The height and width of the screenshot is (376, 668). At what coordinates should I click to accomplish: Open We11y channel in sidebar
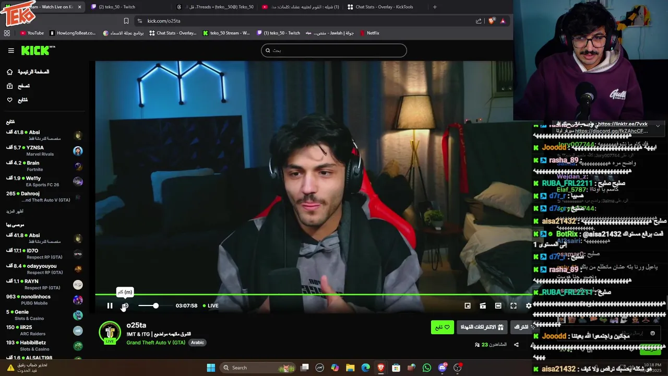click(x=44, y=181)
